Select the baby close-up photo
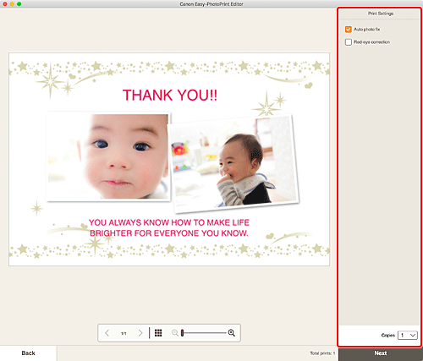Image resolution: width=423 pixels, height=361 pixels. click(x=108, y=156)
